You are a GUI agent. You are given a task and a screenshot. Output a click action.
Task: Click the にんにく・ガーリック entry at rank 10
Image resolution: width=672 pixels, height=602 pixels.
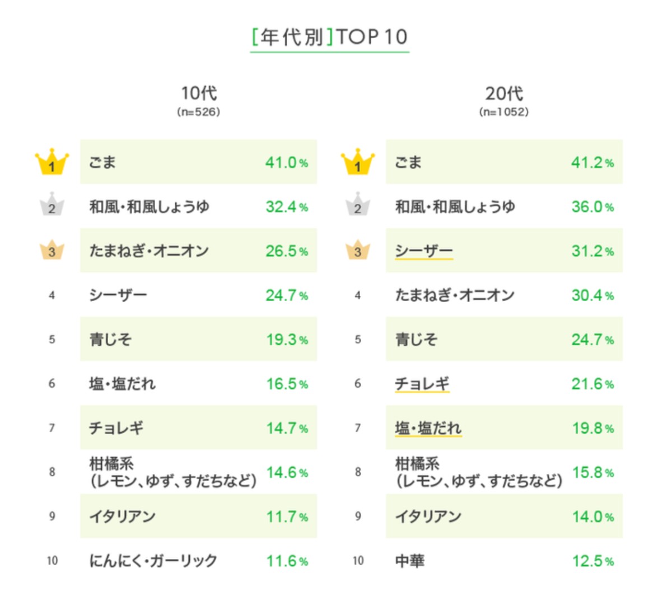click(x=153, y=561)
